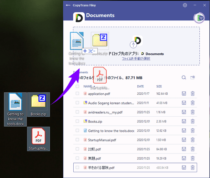Delete StartupManual.pdf from the list
The height and width of the screenshot is (178, 210).
pyautogui.click(x=193, y=140)
